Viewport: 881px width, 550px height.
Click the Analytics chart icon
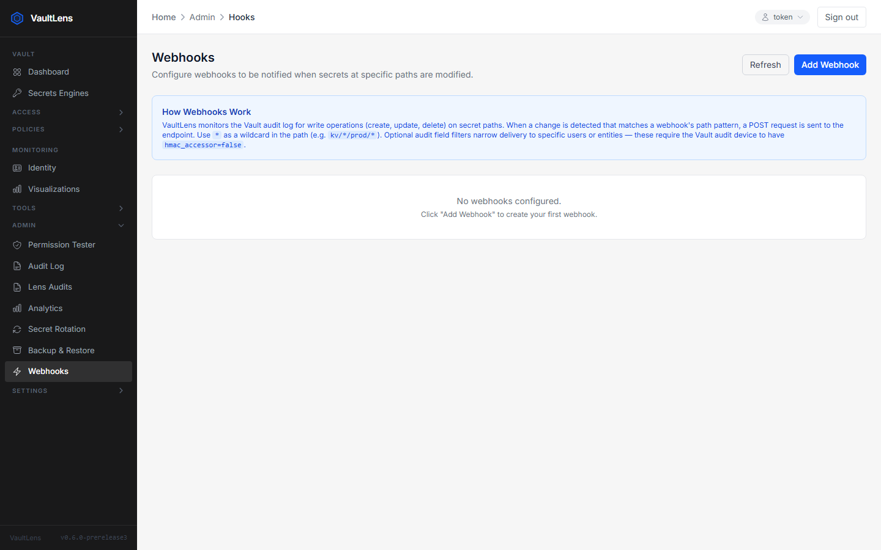coord(17,309)
